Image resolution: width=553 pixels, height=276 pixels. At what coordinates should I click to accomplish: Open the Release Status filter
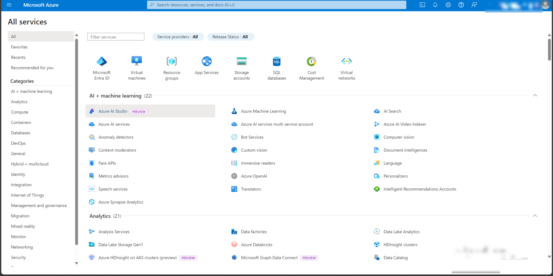point(231,36)
